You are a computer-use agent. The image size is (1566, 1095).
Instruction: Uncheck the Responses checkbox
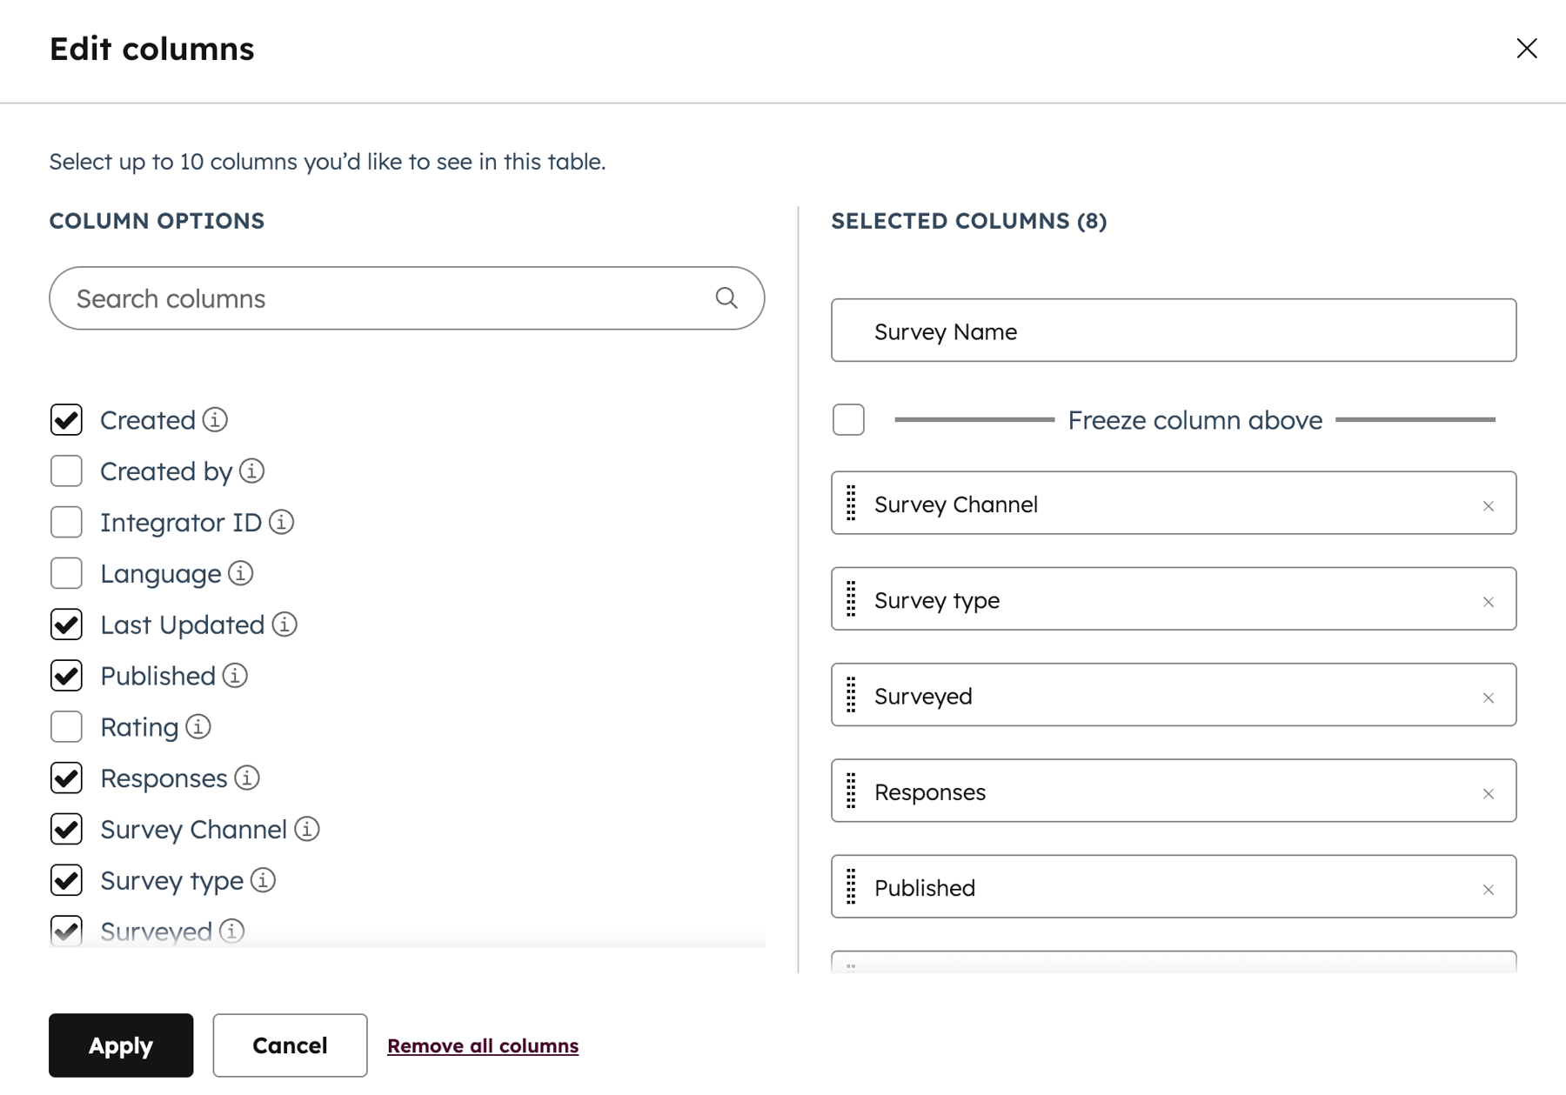(66, 778)
